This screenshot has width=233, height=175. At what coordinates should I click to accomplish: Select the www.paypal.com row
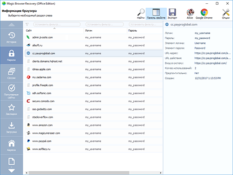[94, 141]
